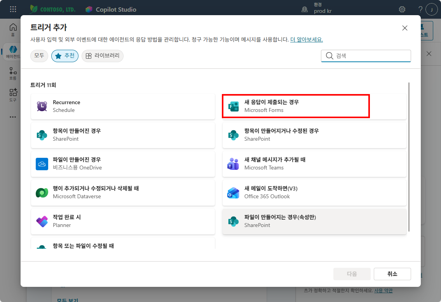
Task: Click SharePoint icon for file created properties only
Action: pyautogui.click(x=234, y=222)
